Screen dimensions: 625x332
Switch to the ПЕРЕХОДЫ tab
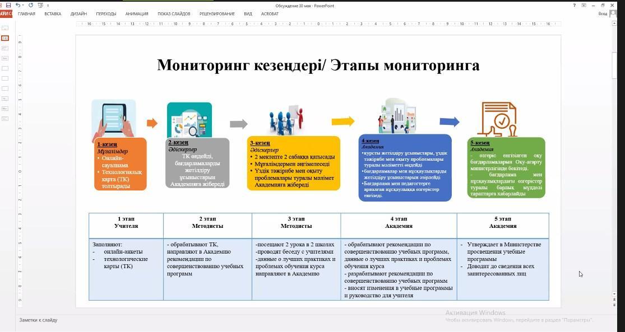pyautogui.click(x=106, y=14)
